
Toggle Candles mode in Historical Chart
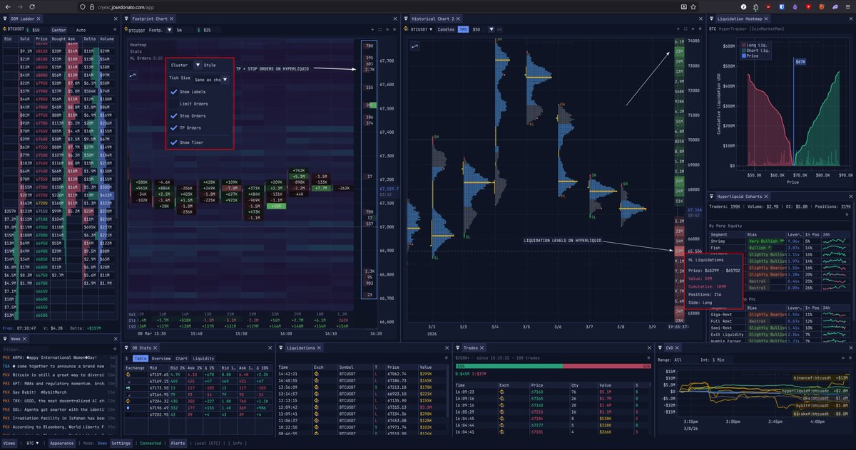[x=446, y=30]
